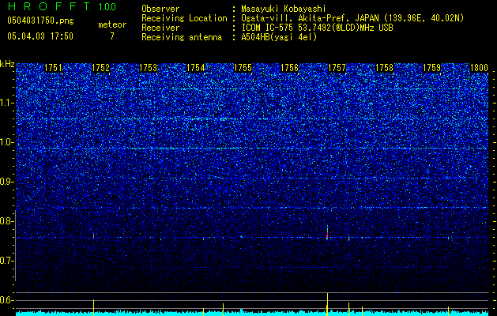Click the 1.0 kHz axis label
Screen dimensions: 497x316
coord(7,142)
